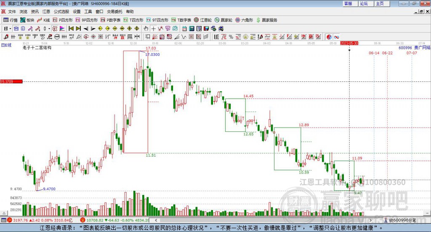Click the 15.3709 red price marker

[11, 81]
